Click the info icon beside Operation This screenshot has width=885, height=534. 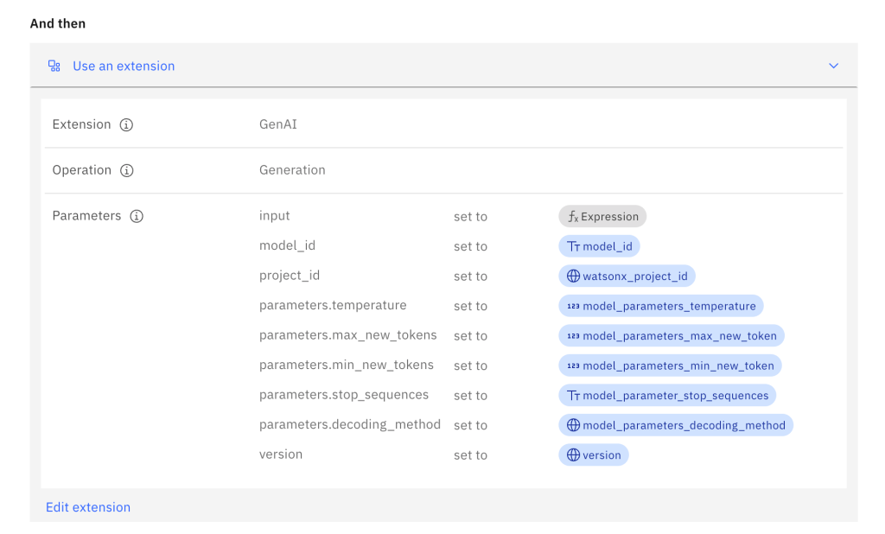(x=127, y=171)
